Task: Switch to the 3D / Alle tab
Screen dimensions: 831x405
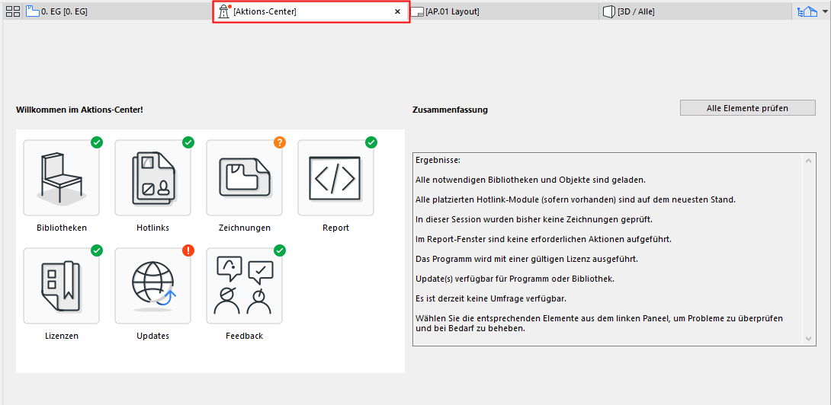Action: [x=696, y=11]
